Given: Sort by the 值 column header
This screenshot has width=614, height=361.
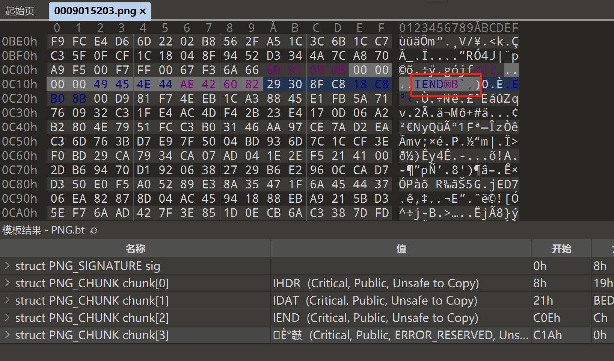Looking at the screenshot, I should 401,248.
